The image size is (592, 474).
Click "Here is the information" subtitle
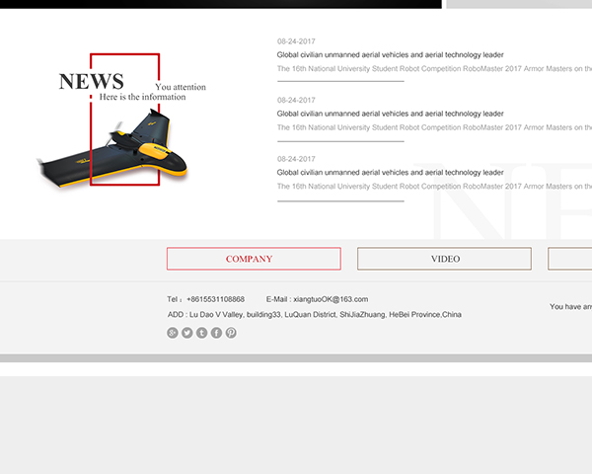coord(142,97)
